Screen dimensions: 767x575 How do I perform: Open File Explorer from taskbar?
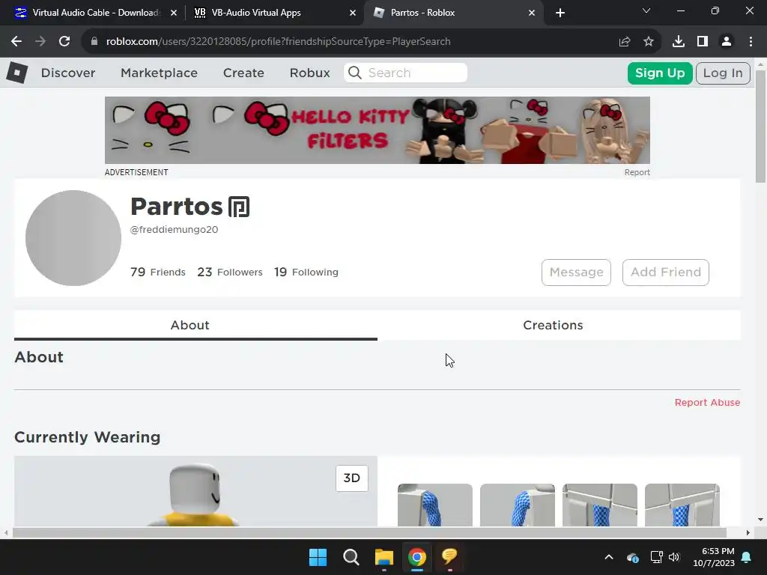384,557
